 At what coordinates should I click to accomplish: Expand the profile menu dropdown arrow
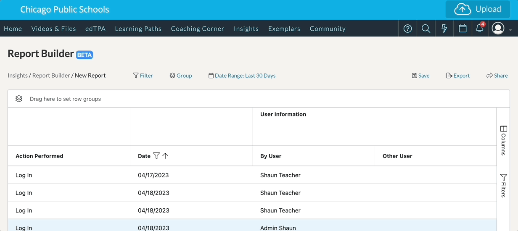point(510,30)
